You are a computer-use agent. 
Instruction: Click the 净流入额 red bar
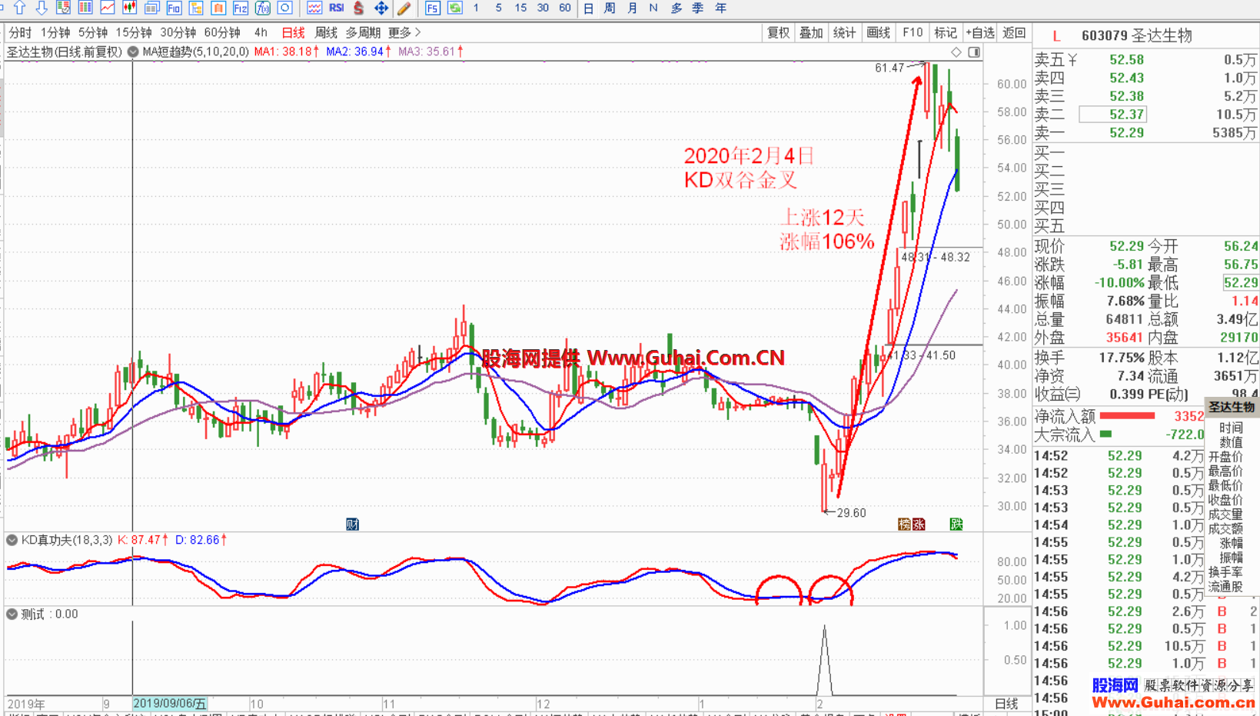[x=1127, y=416]
